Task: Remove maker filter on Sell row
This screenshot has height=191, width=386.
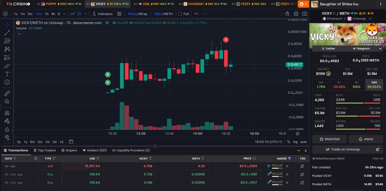Action: coord(287,166)
